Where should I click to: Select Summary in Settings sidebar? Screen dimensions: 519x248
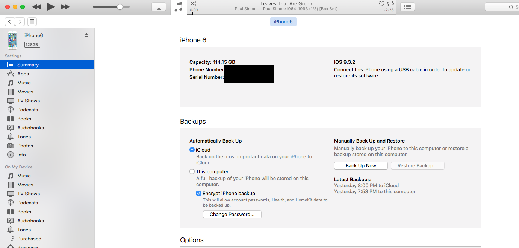47,65
